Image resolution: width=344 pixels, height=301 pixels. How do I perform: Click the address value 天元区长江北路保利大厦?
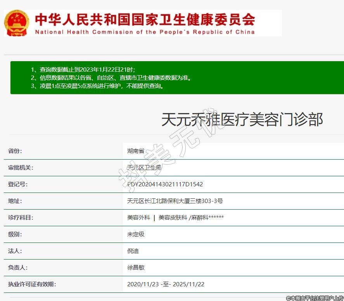tap(175, 201)
